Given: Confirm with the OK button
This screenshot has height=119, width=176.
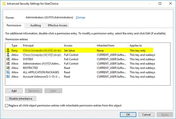Looking at the screenshot, I should coord(128,114).
